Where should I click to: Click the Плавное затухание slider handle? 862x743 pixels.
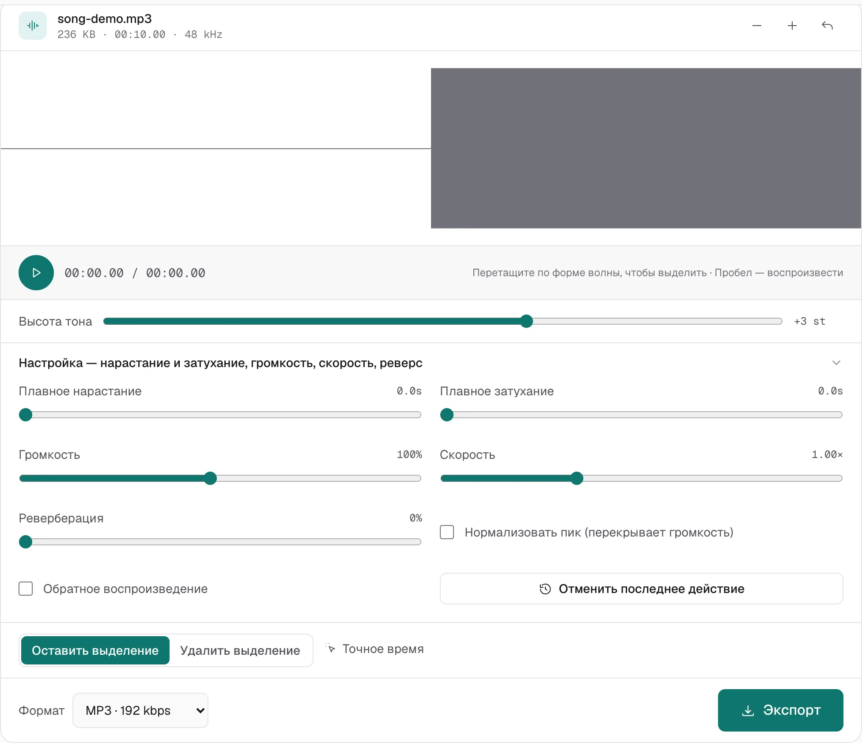coord(447,415)
